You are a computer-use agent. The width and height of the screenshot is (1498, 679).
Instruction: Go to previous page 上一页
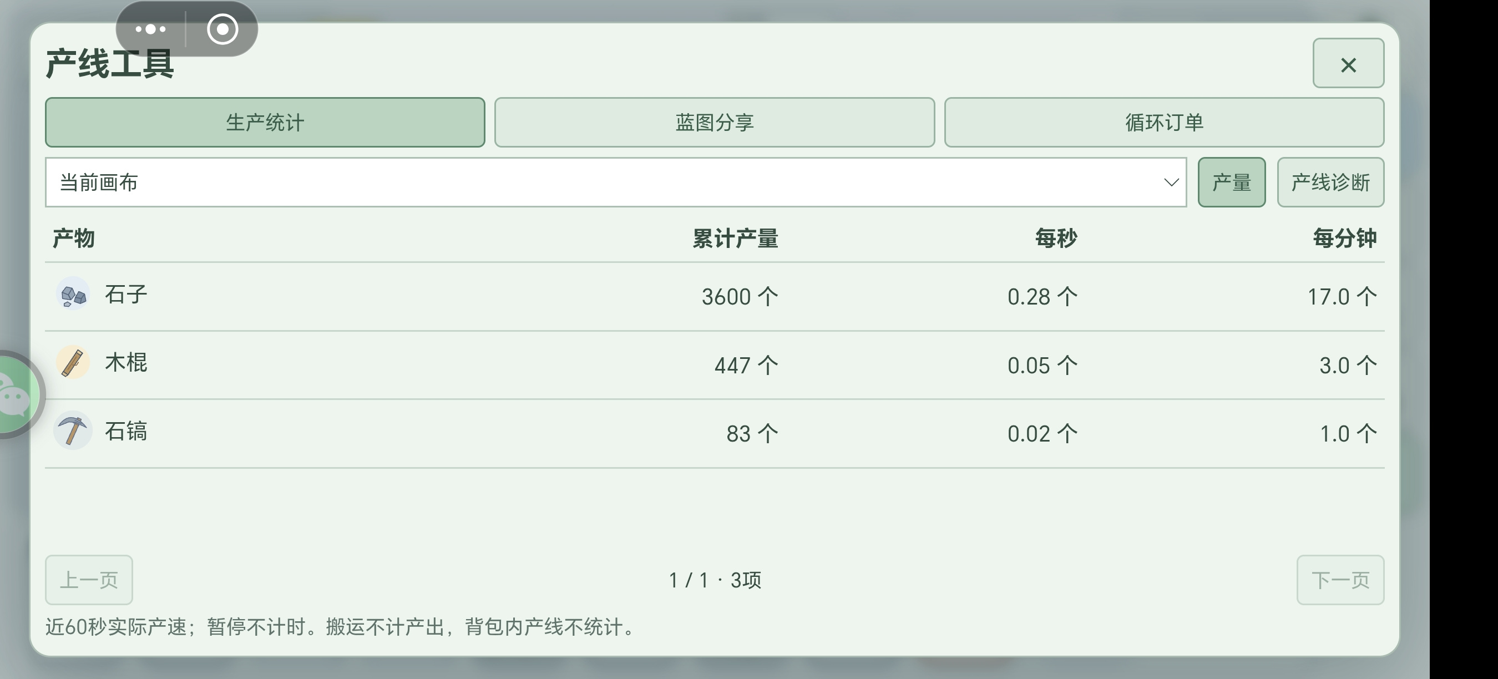point(89,580)
